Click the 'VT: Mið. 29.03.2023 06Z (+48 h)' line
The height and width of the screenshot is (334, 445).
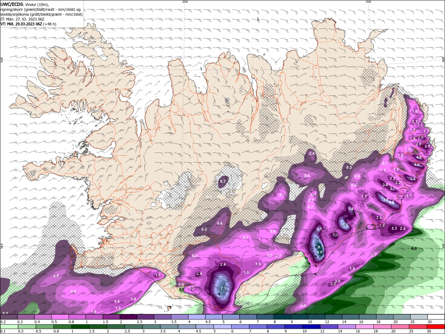pyautogui.click(x=29, y=24)
